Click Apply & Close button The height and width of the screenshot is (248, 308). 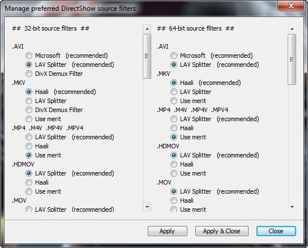pyautogui.click(x=222, y=231)
